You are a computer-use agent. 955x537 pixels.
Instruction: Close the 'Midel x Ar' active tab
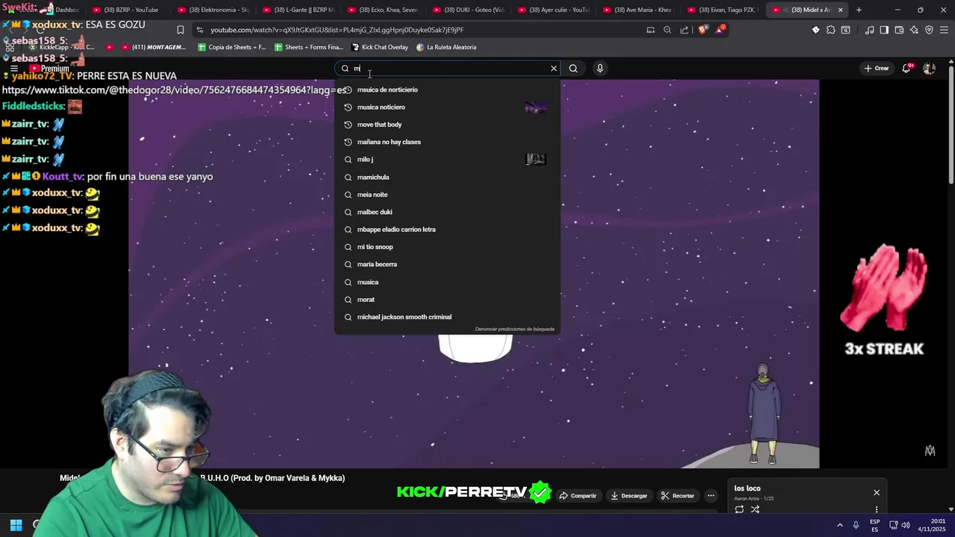(841, 10)
